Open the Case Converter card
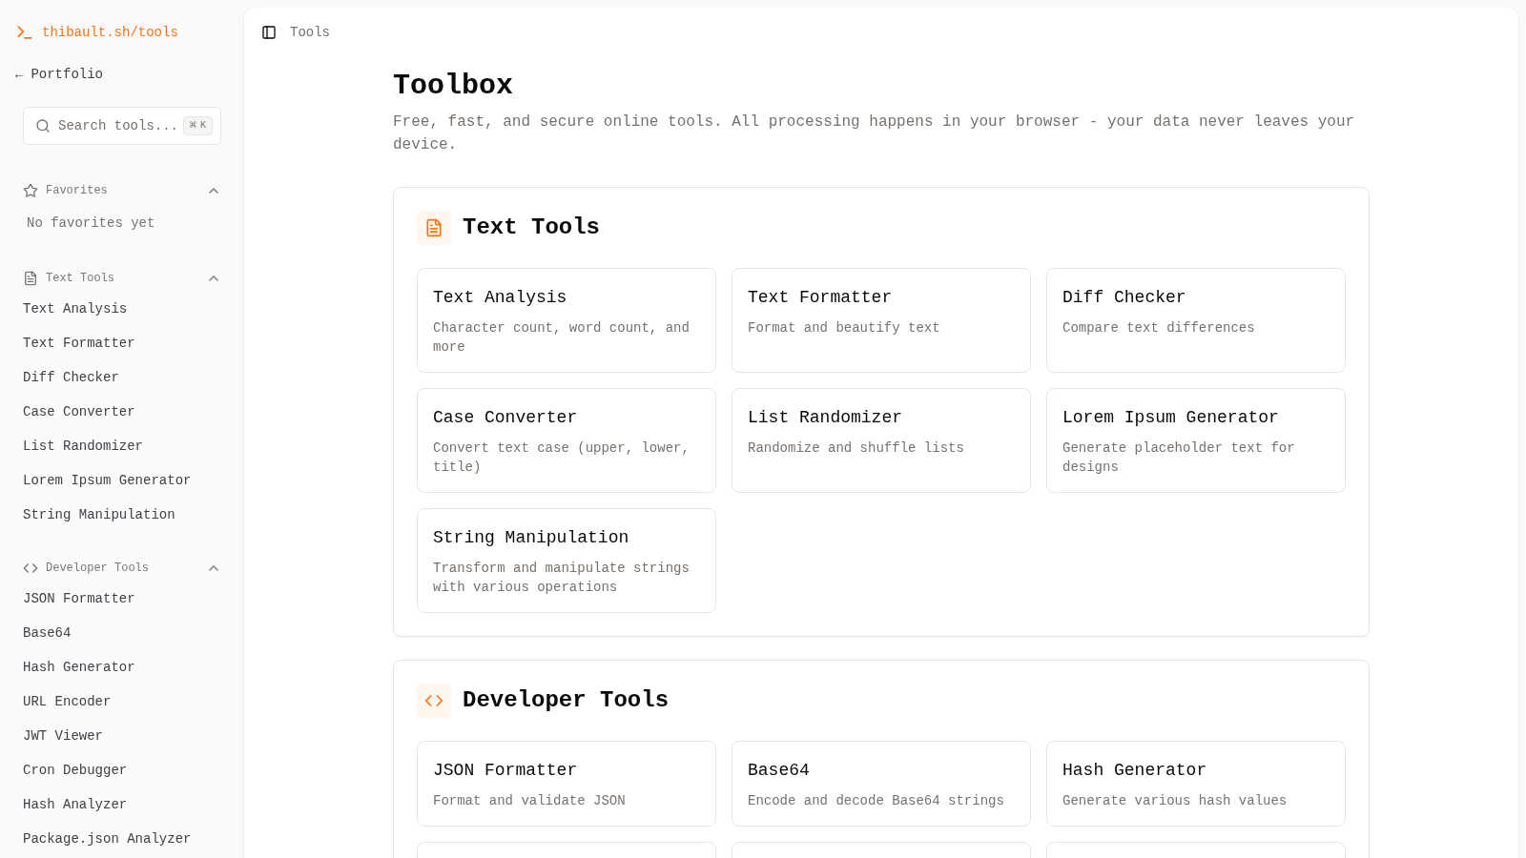Image resolution: width=1526 pixels, height=858 pixels. (x=567, y=440)
